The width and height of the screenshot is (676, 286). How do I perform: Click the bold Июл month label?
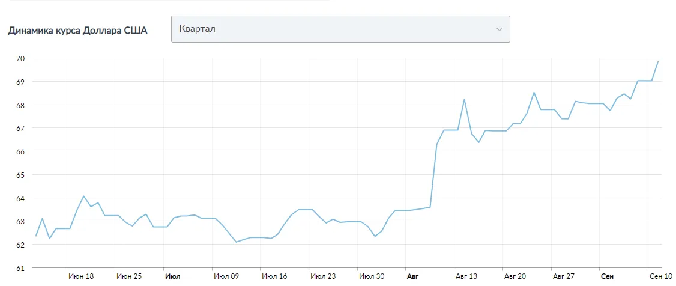click(173, 276)
